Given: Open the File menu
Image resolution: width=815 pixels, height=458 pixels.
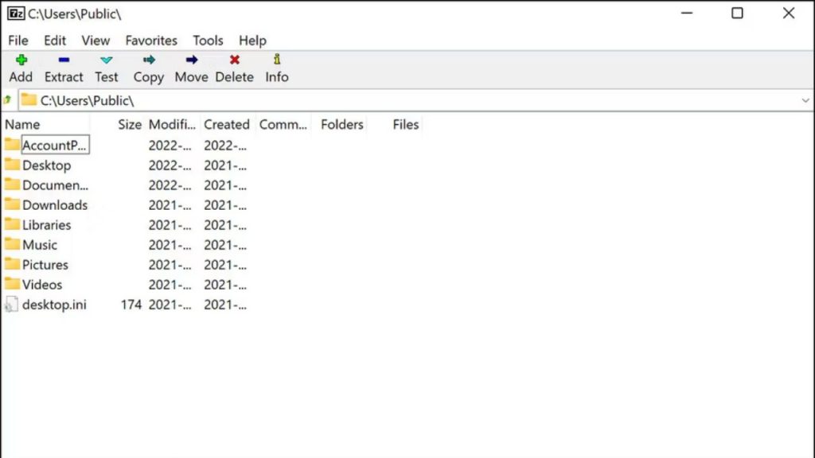Looking at the screenshot, I should tap(18, 41).
